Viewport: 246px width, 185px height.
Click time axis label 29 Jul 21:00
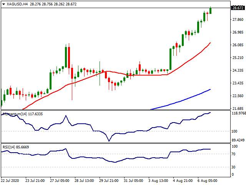click(x=109, y=181)
